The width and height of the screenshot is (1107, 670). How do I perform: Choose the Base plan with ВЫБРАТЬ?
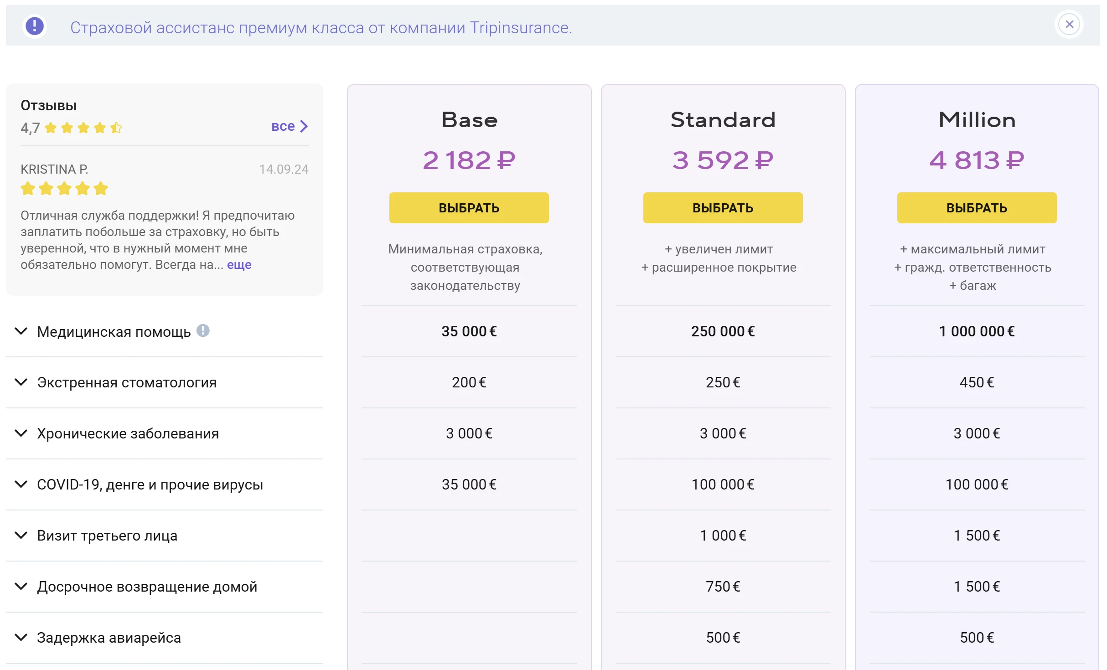[469, 208]
